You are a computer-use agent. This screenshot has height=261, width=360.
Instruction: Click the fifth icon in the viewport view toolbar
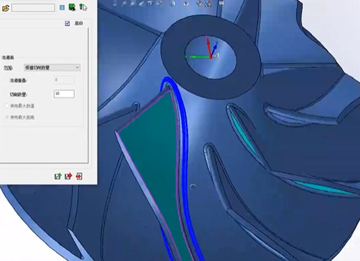pos(150,3)
